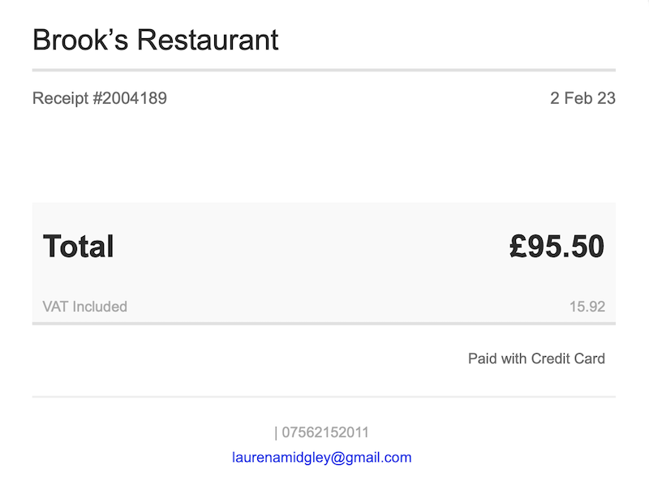
Task: Click the VAT amount 15.92
Action: (587, 307)
